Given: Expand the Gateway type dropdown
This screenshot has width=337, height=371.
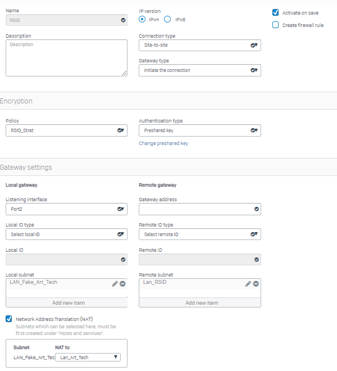Looking at the screenshot, I should click(x=199, y=70).
